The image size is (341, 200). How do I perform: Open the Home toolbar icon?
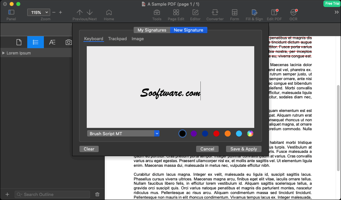(x=109, y=12)
